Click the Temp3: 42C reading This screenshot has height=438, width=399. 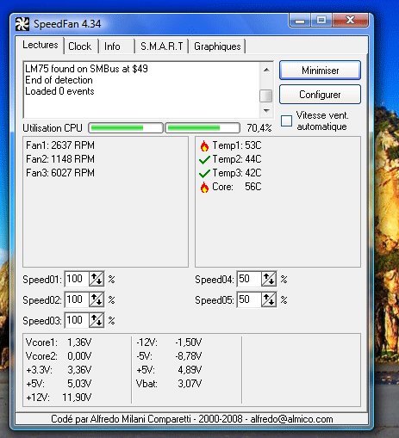pos(237,173)
